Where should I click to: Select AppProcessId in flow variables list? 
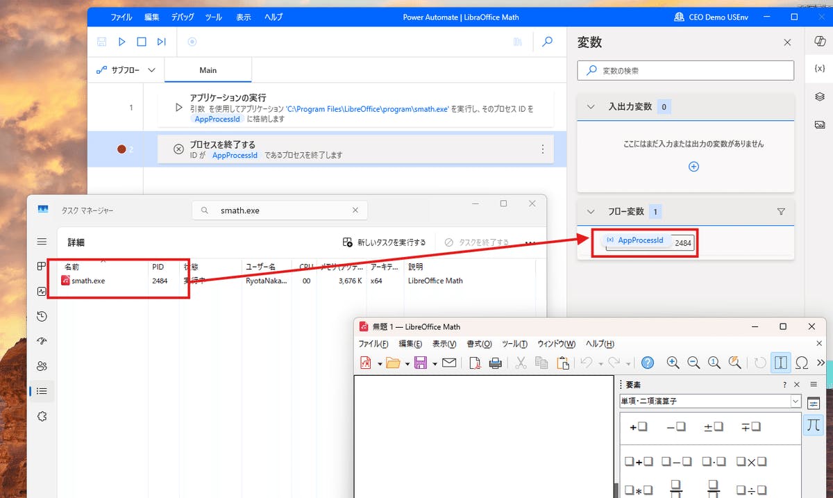636,240
